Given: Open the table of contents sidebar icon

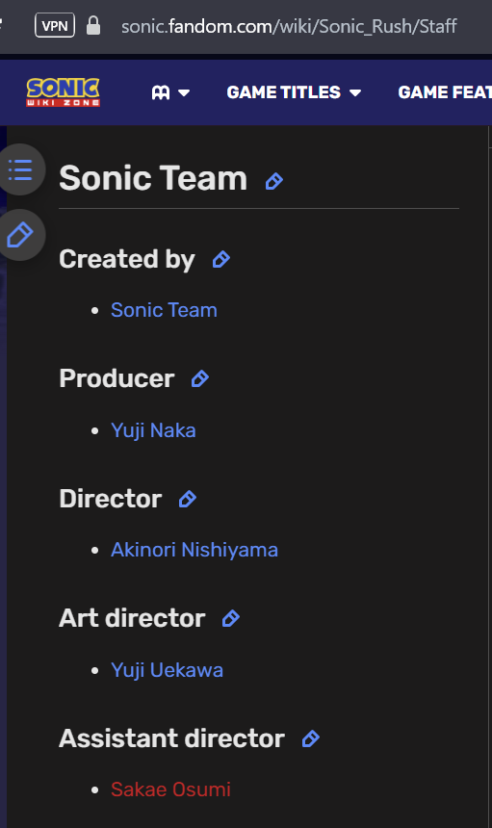Looking at the screenshot, I should coord(20,169).
